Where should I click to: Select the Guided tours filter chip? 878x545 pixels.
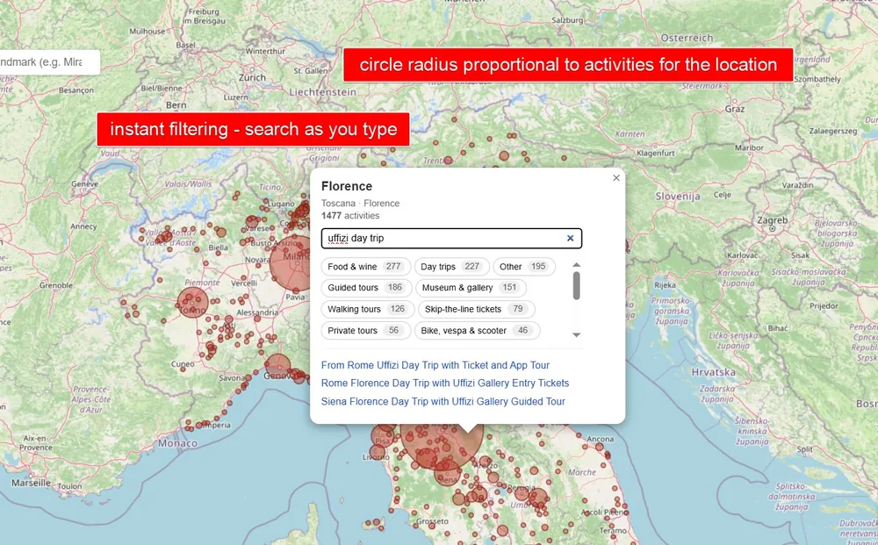[x=366, y=288]
